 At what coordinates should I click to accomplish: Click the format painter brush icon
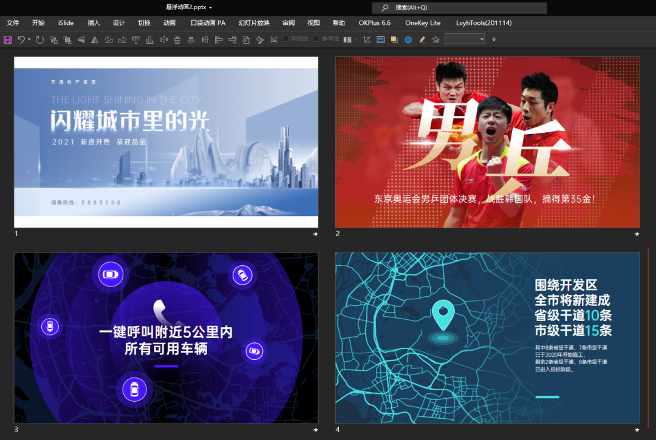pyautogui.click(x=260, y=39)
